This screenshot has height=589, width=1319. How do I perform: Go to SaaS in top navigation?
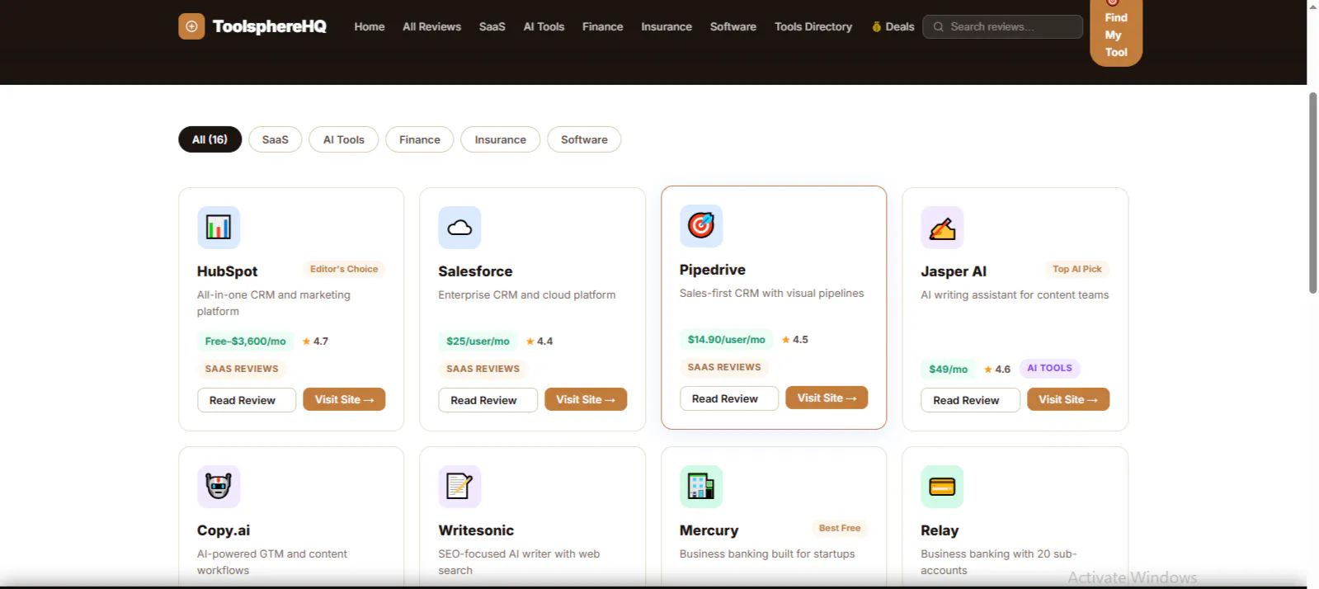click(492, 26)
